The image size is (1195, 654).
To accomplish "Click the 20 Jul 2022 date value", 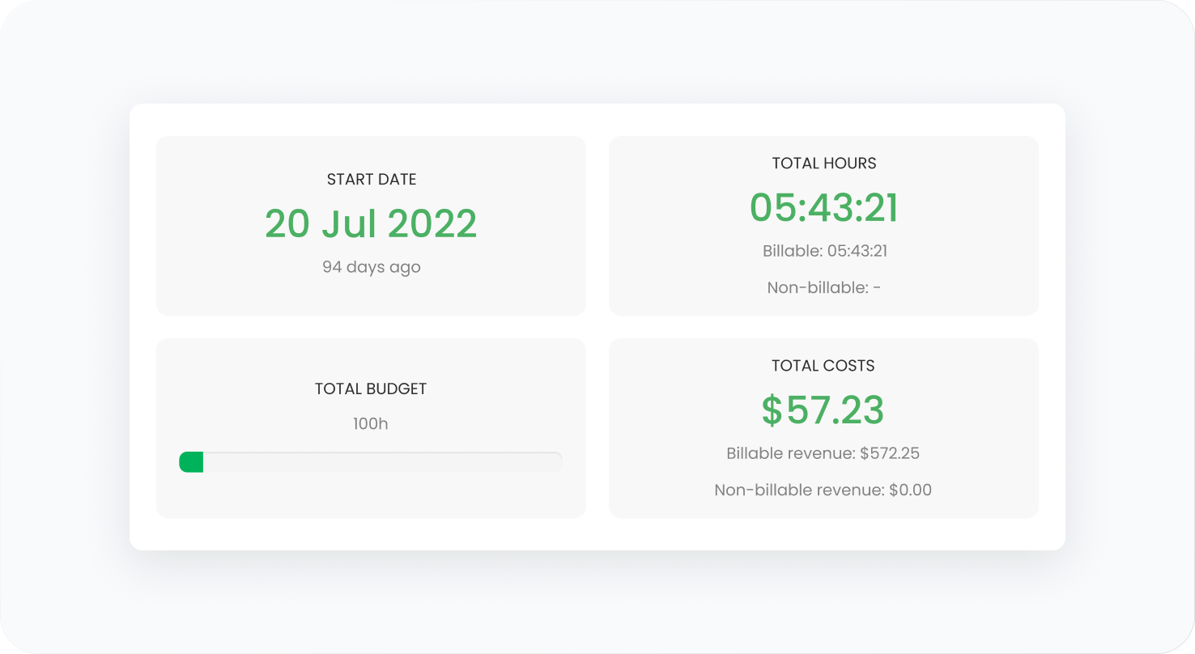I will tap(371, 224).
